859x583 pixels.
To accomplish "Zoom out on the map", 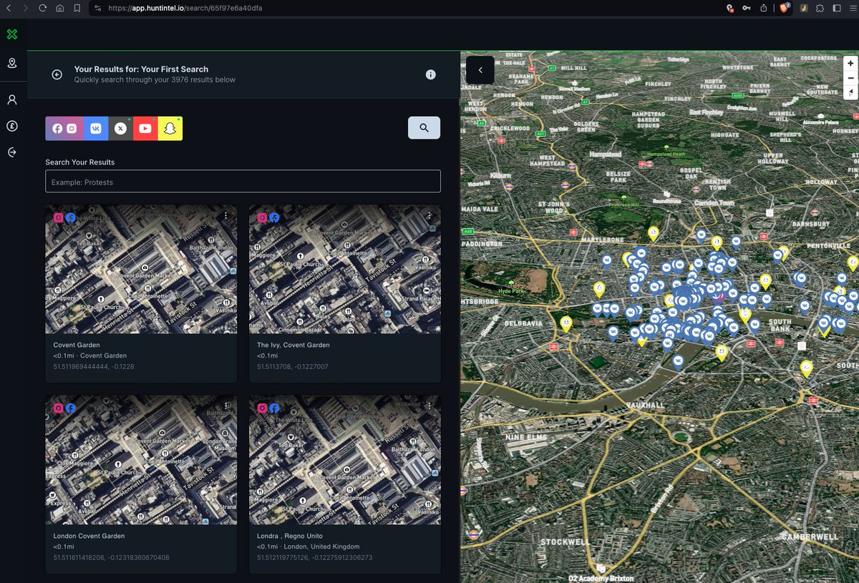I will [850, 77].
